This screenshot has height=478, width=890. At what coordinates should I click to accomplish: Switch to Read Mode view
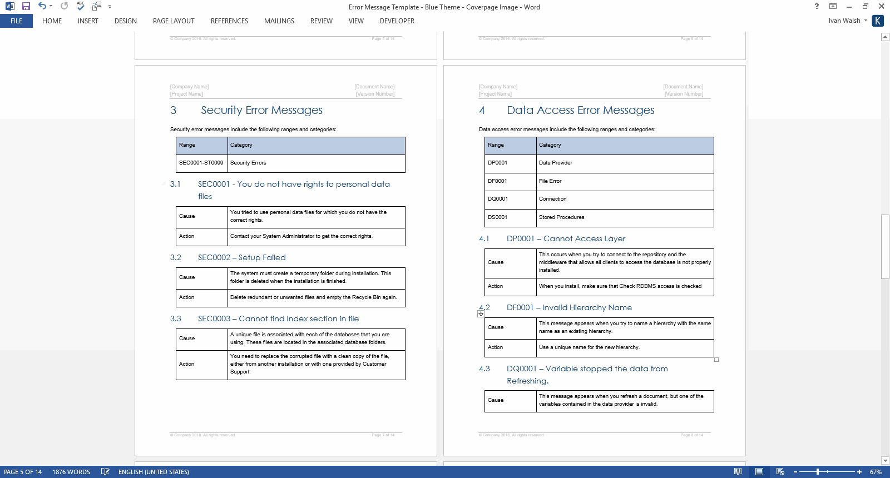738,472
